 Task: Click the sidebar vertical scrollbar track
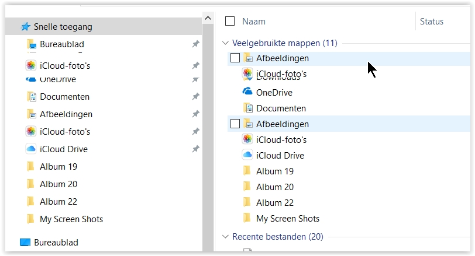pyautogui.click(x=208, y=146)
